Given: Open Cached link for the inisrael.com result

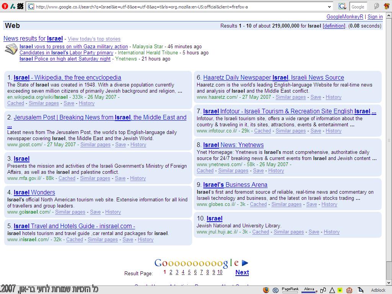Looking at the screenshot, I should 75,240.
